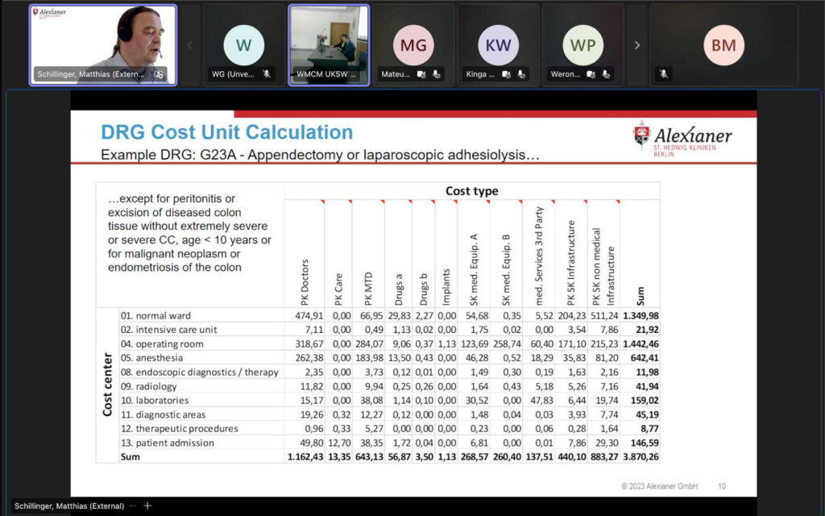
Task: Click the normal ward value '474,91'
Action: (309, 316)
